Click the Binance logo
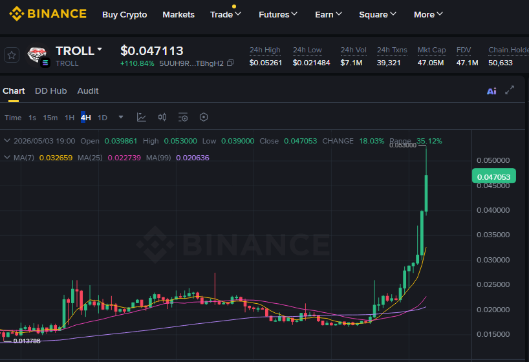The width and height of the screenshot is (529, 362). 48,14
